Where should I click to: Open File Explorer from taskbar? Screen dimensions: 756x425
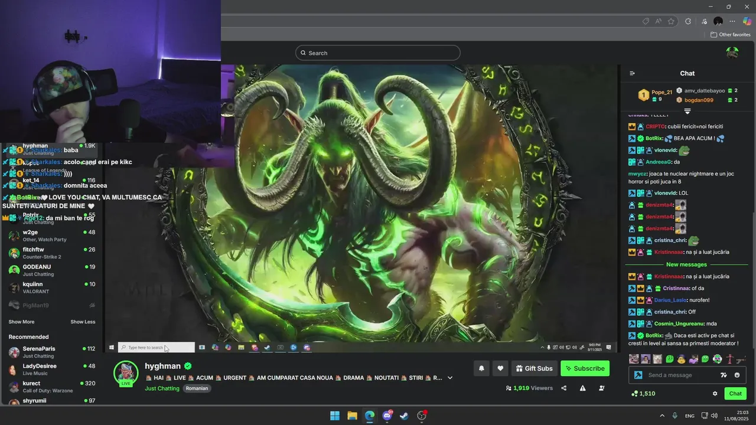coord(352,416)
